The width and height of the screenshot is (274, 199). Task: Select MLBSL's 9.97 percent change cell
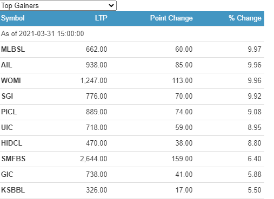coord(255,49)
